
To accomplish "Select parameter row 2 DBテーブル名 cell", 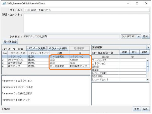I will click(18, 60).
